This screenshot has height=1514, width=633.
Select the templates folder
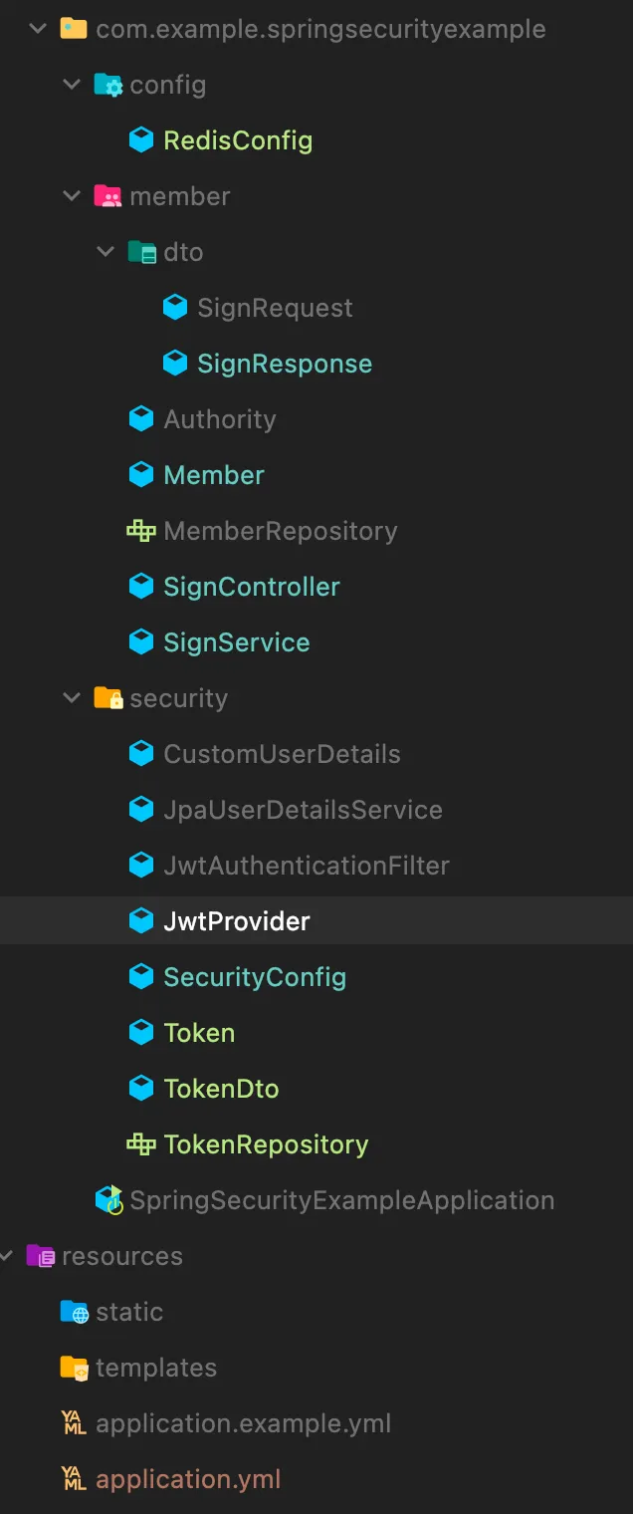coord(156,1368)
